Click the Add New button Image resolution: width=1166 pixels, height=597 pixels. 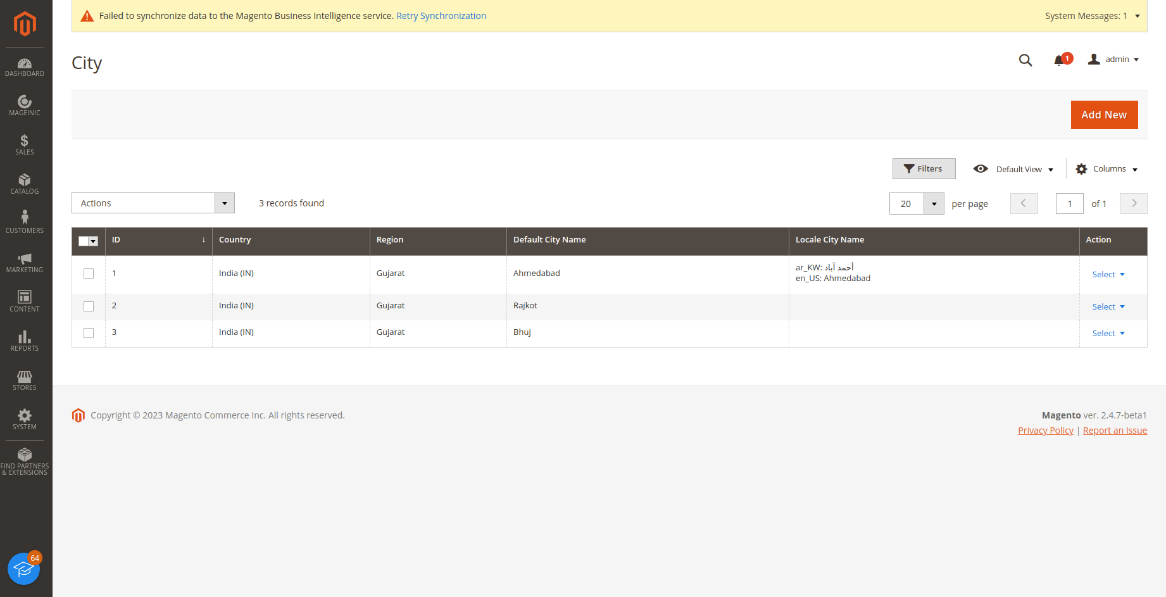[1103, 115]
